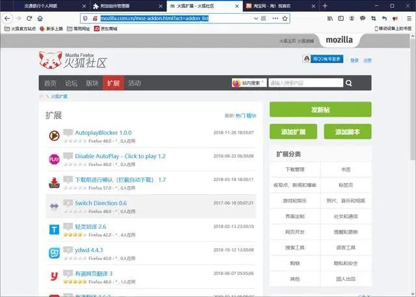Open Disable AutoPlay - Click to play 1.2
Image resolution: width=416 pixels, height=297 pixels.
pos(120,156)
